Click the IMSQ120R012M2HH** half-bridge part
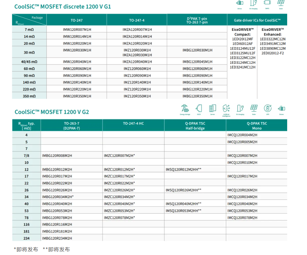This screenshot has height=255, width=307. [184, 169]
